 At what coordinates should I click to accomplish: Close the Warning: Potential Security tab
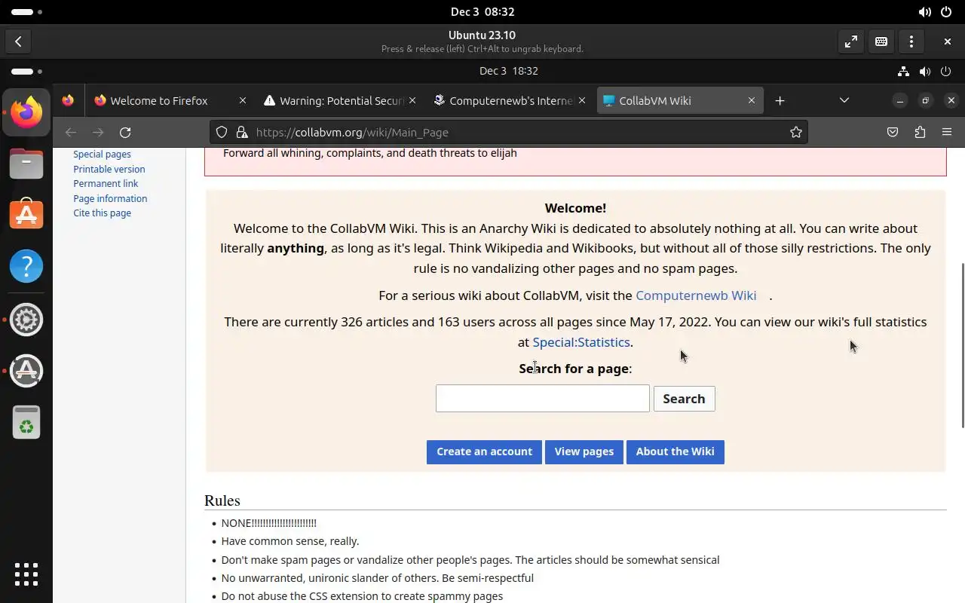[x=412, y=100]
